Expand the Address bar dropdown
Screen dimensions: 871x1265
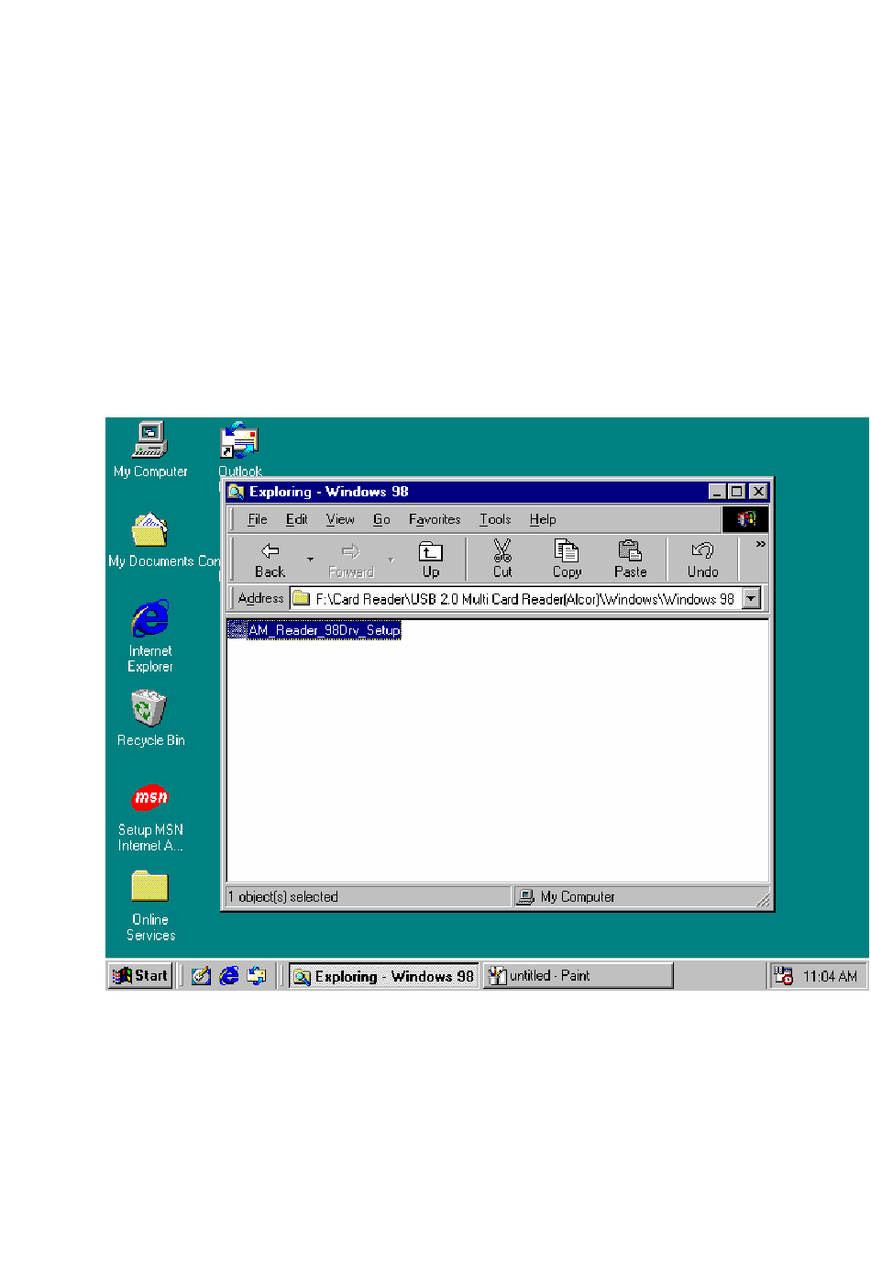(x=752, y=599)
